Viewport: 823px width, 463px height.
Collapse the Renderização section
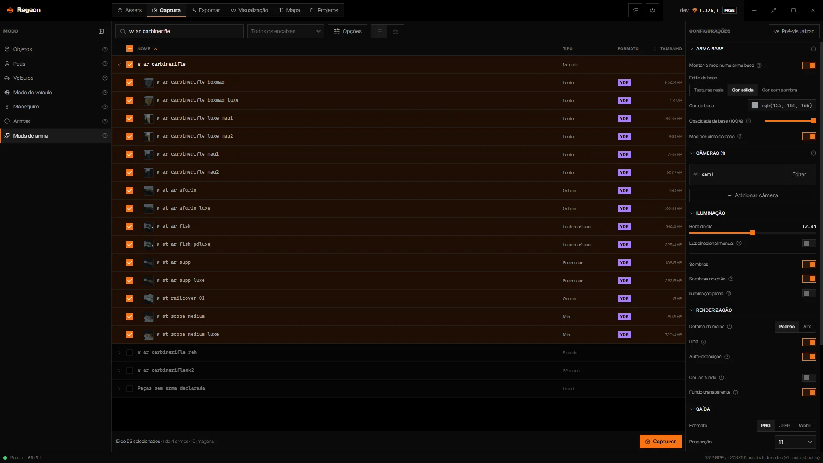[x=692, y=310]
